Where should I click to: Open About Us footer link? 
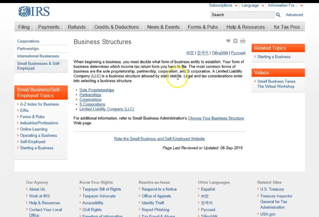pyautogui.click(x=37, y=189)
